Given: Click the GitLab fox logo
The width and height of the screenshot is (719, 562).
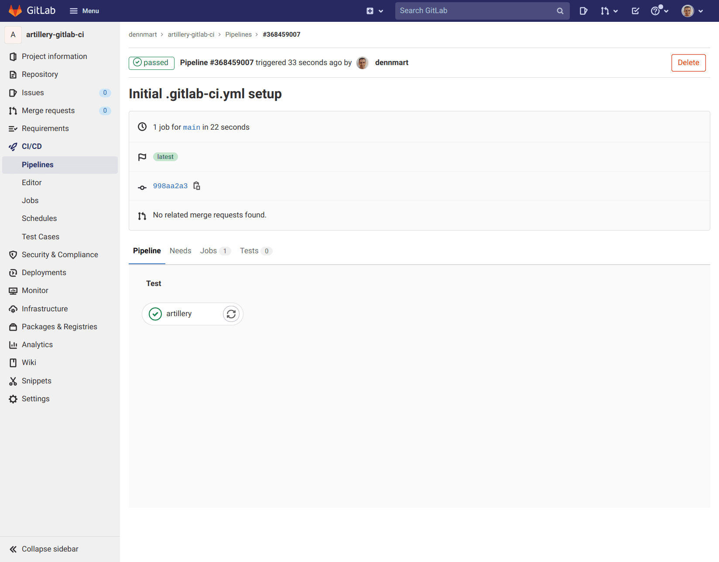Looking at the screenshot, I should point(16,10).
